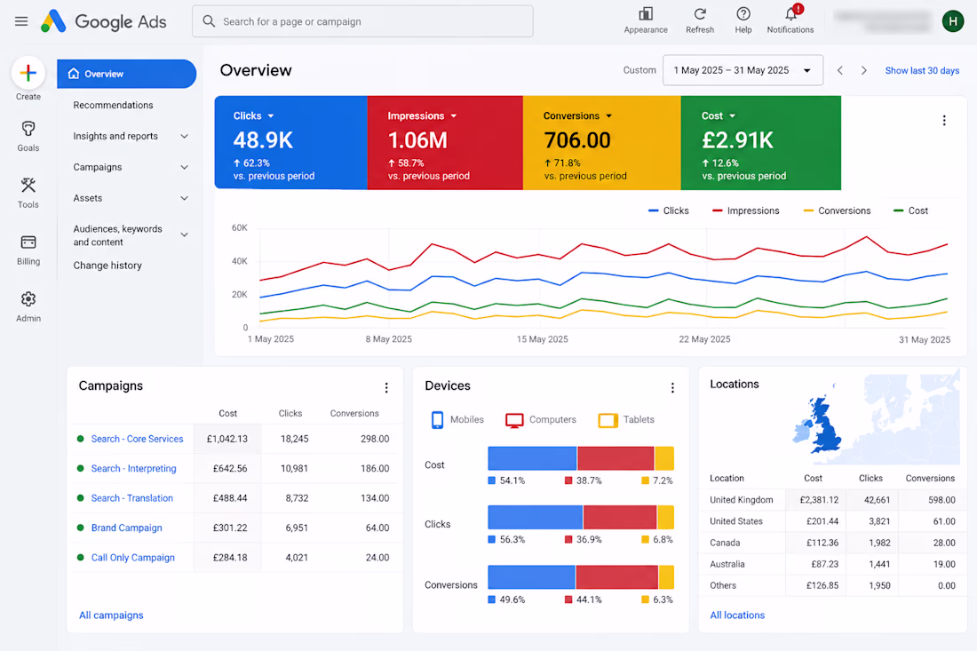This screenshot has width=977, height=651.
Task: Open the date range dropdown
Action: 743,70
